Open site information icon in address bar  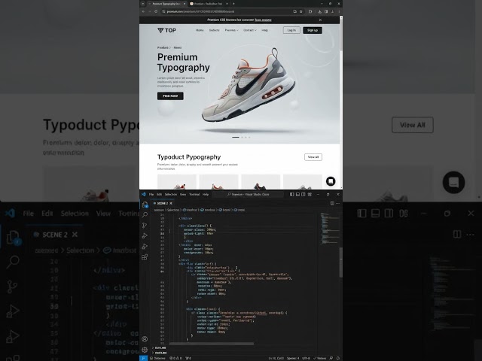coord(164,11)
